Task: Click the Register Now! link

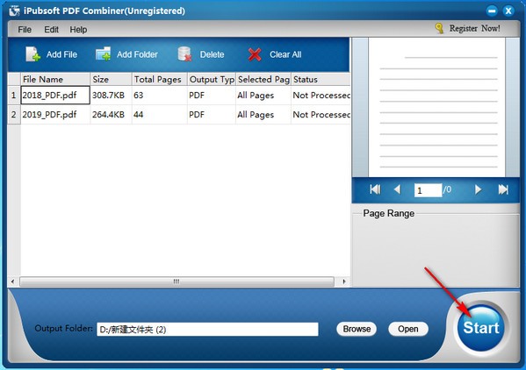Action: click(475, 28)
